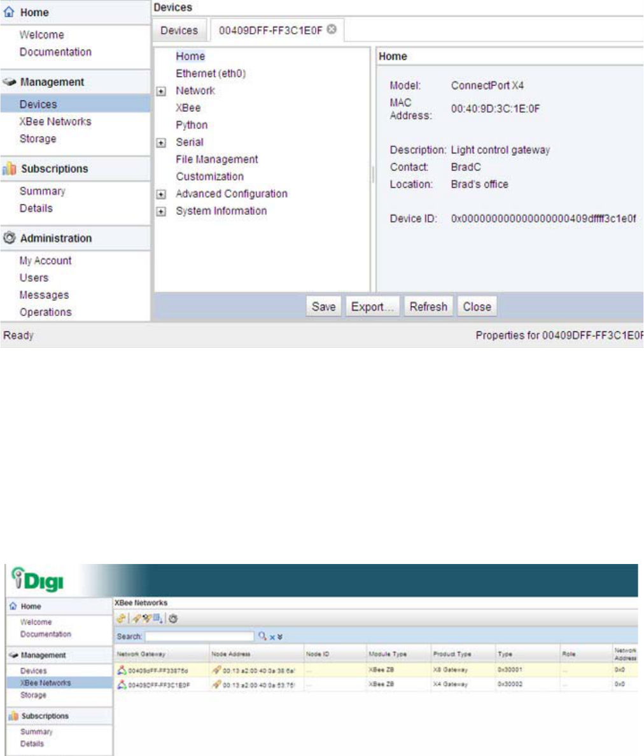Click the blue export icon in XBee Networks toolbar
The height and width of the screenshot is (756, 644).
coord(158,619)
